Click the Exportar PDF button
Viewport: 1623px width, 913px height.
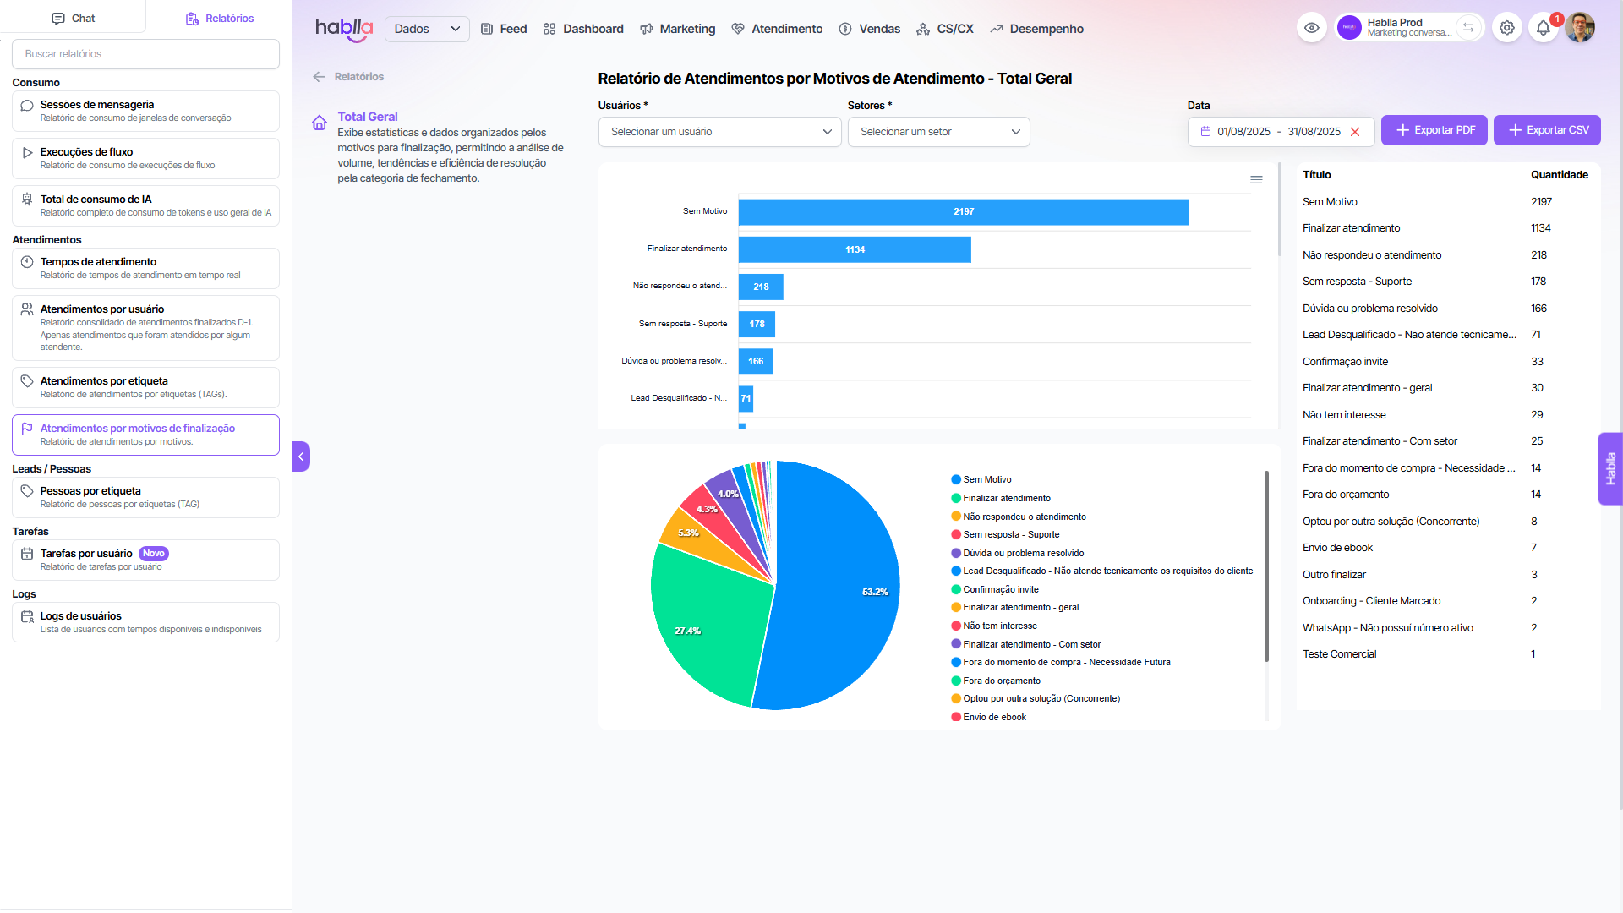(x=1434, y=130)
